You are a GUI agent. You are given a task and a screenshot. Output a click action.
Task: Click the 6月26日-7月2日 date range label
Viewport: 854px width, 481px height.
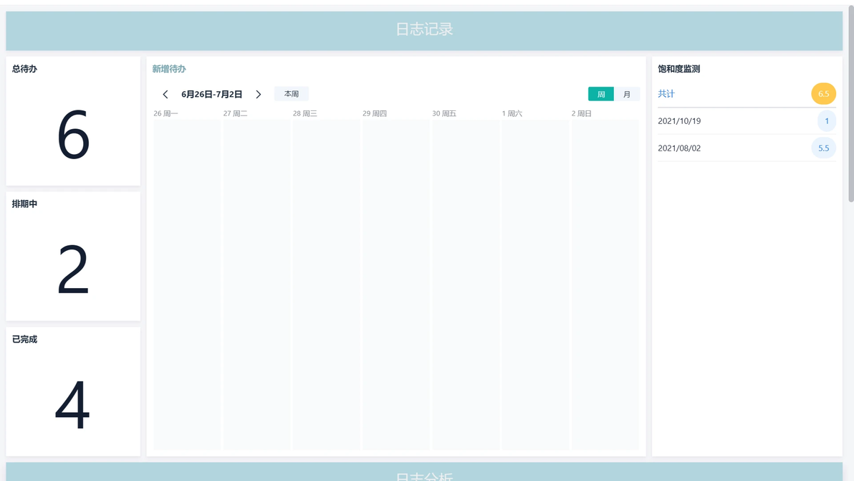(211, 95)
